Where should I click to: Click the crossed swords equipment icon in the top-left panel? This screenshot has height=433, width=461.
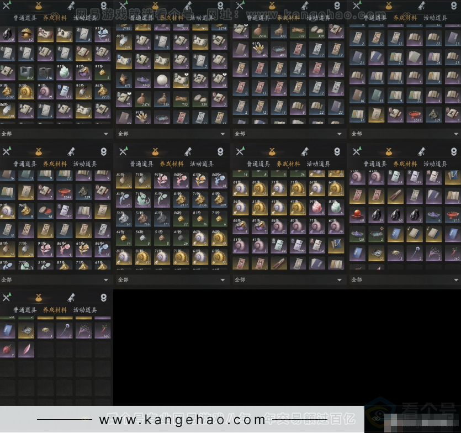[7, 6]
